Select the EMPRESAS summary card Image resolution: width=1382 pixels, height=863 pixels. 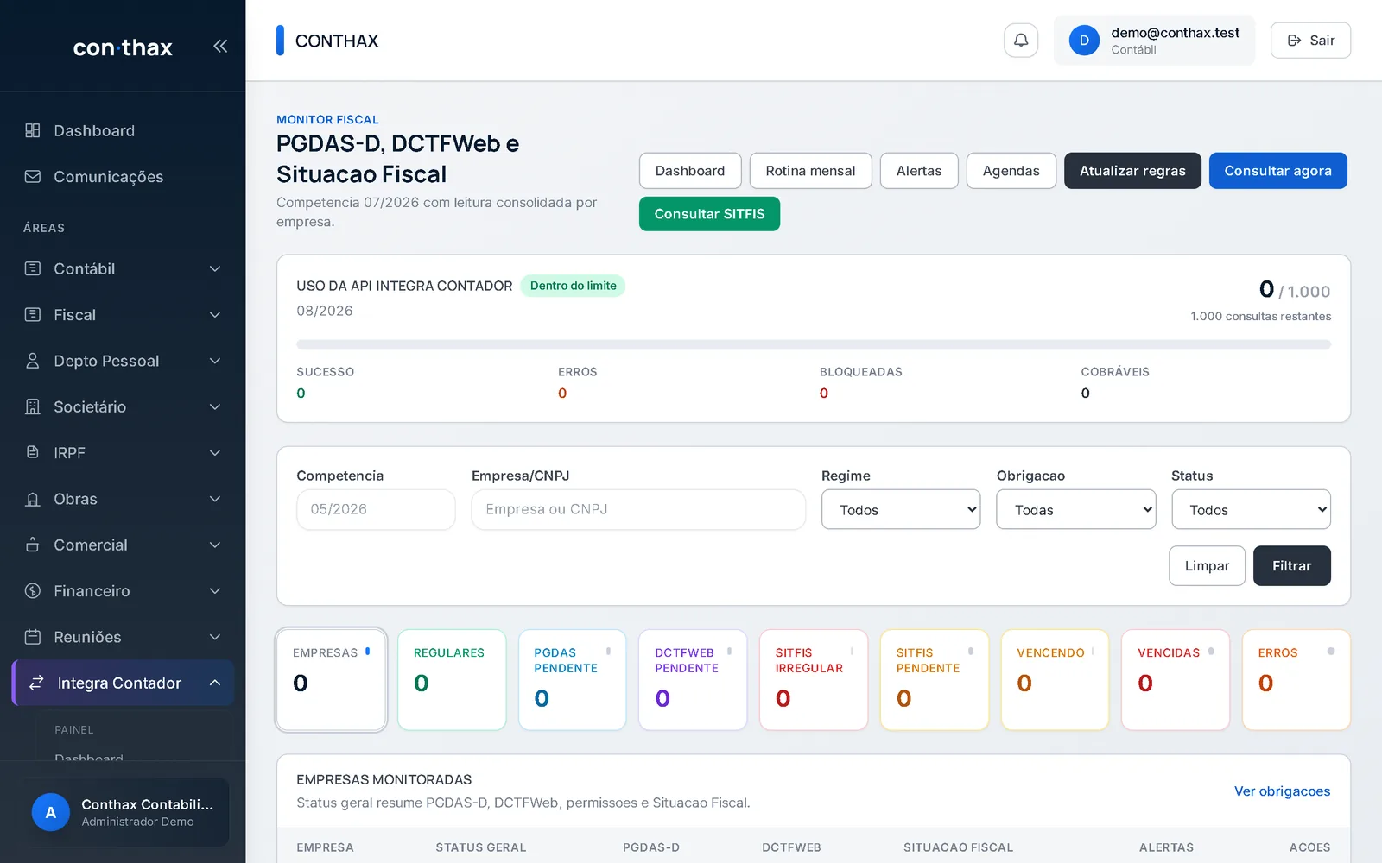331,680
